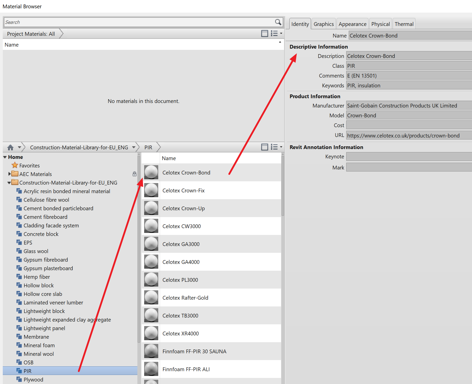
Task: Click the lock icon beside AEC Materials
Action: click(x=135, y=174)
